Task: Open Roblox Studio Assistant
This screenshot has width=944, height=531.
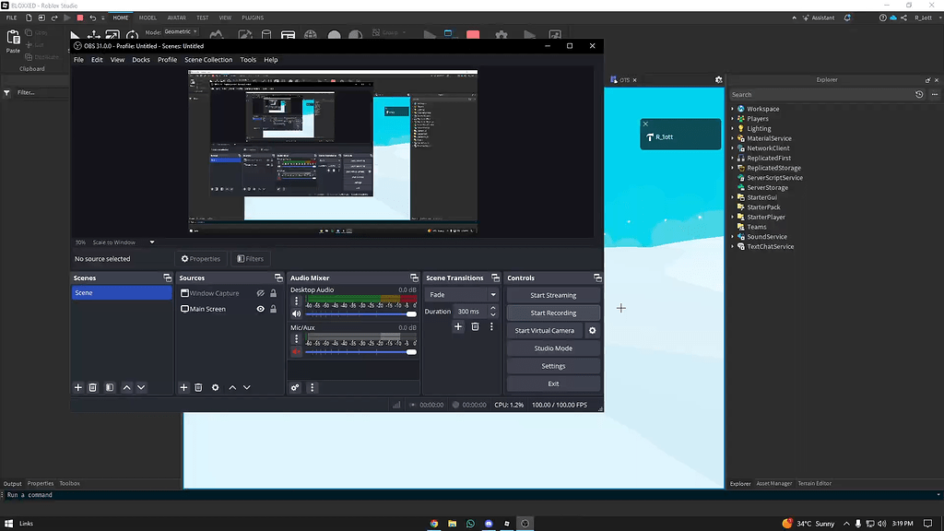Action: tap(819, 18)
